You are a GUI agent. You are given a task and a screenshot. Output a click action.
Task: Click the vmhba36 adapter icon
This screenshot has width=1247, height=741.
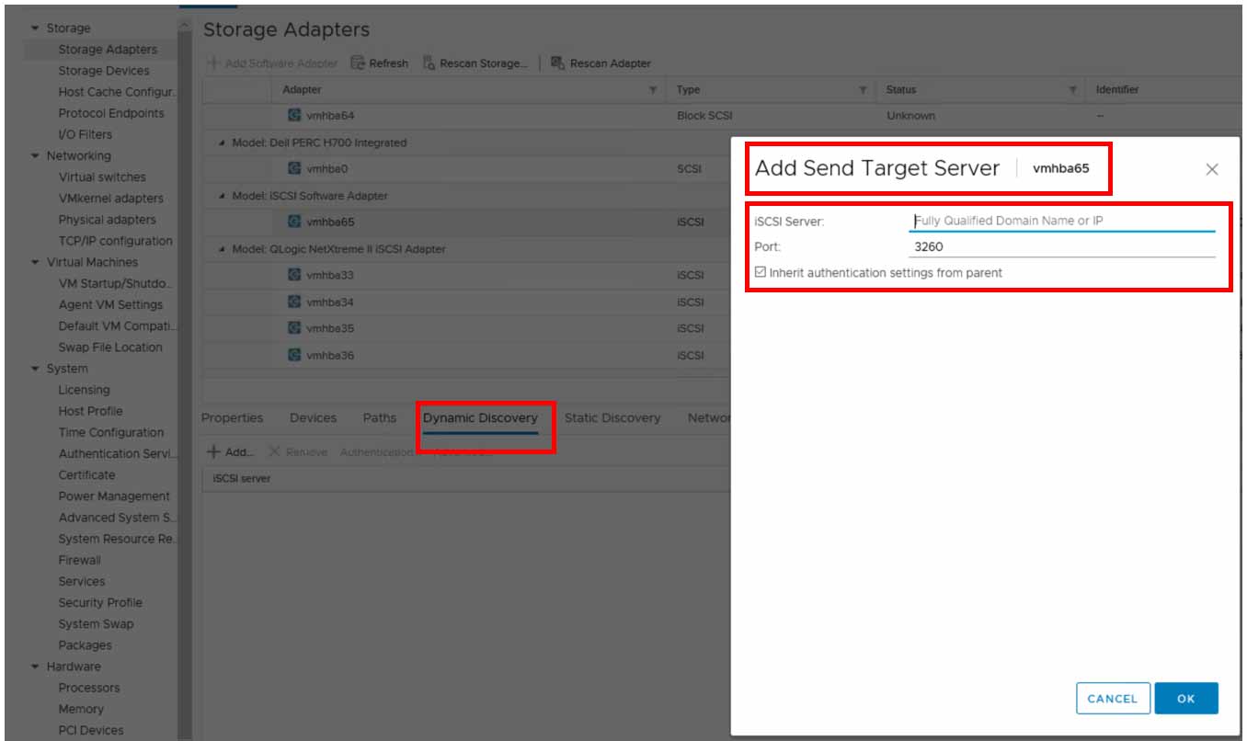pos(294,355)
